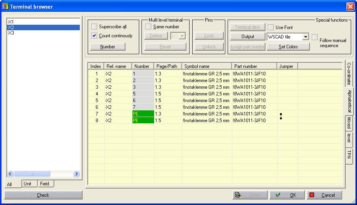
Task: Click green PE cell in index 7 row
Action: click(143, 114)
